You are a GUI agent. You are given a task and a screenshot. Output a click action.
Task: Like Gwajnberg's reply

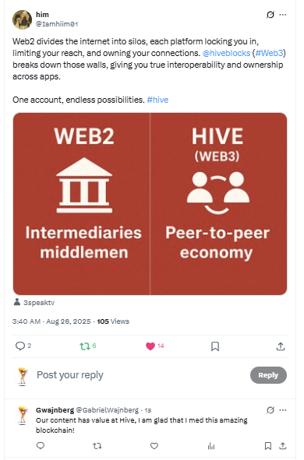click(x=154, y=446)
